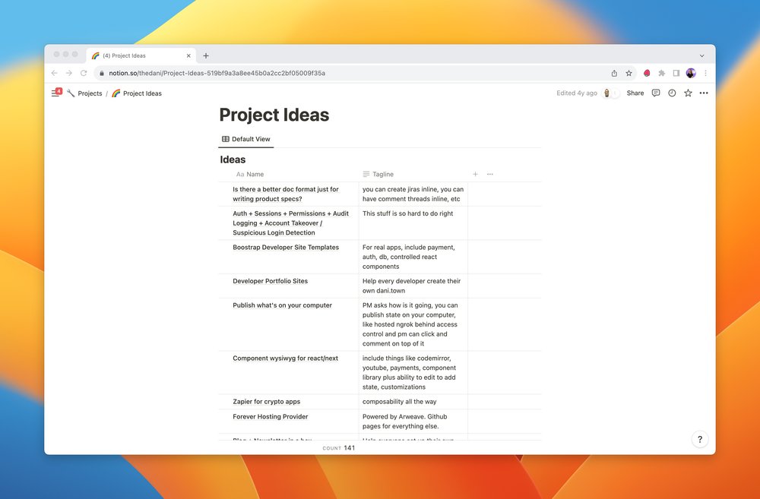
Task: Click 'Help every developer create' tagline cell
Action: (413, 286)
